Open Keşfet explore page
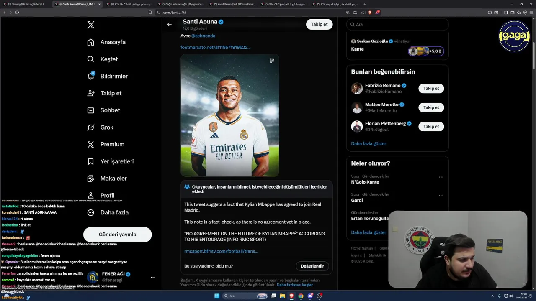This screenshot has height=301, width=536. coord(103,59)
